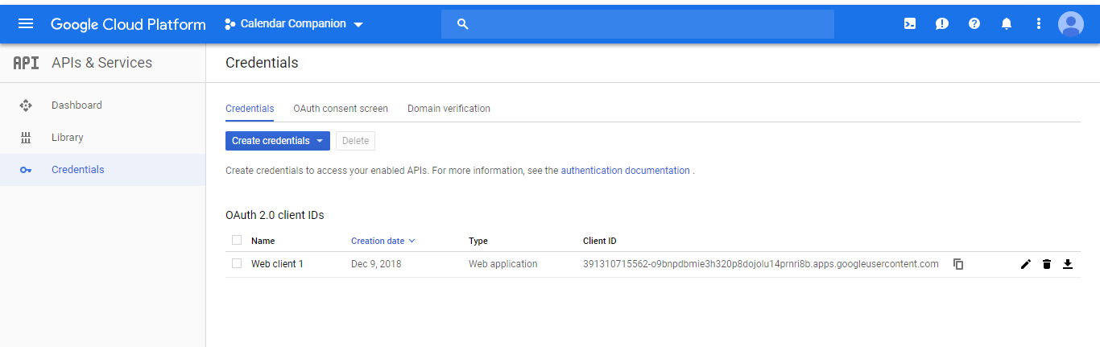Download JSON for Web client 1
Viewport: 1100px width, 347px height.
click(1068, 264)
